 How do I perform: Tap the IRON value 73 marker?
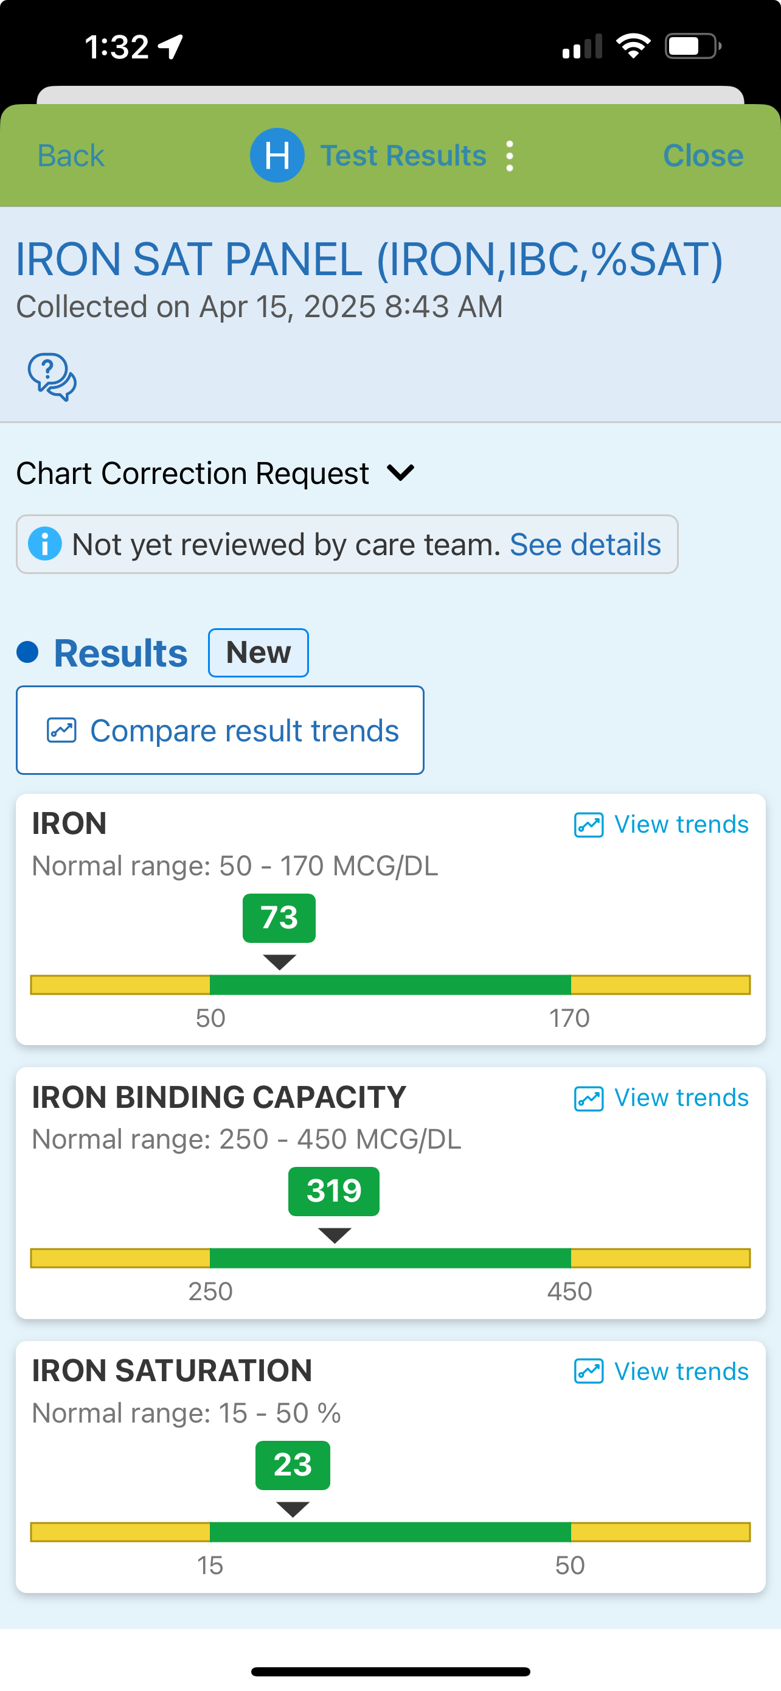[279, 918]
